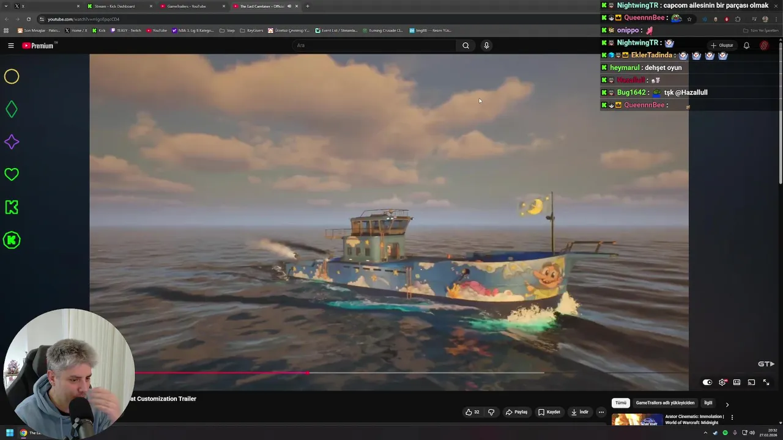Open player settings gear icon
Viewport: 783px width, 440px height.
click(x=722, y=382)
